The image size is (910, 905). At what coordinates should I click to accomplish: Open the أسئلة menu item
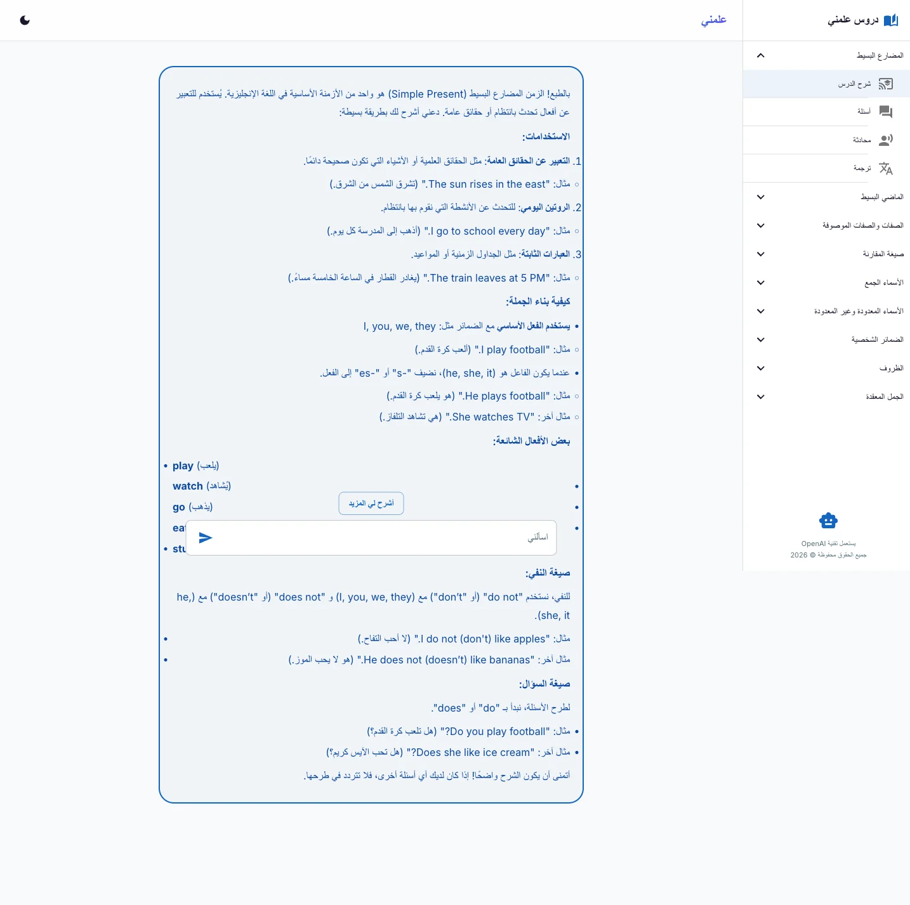pos(826,112)
